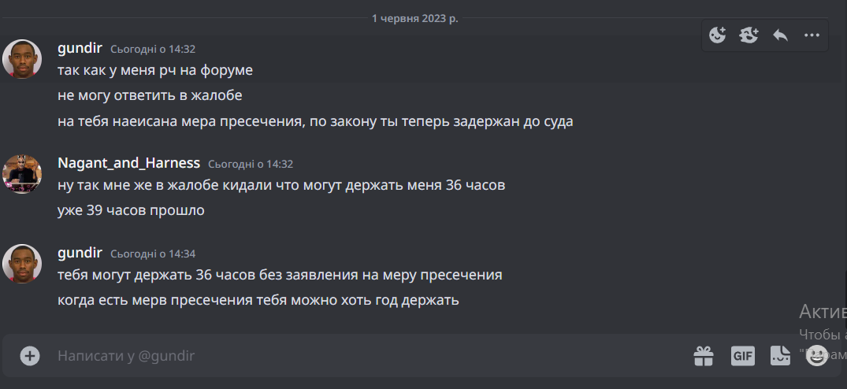Open Nagant_and_Harness profile avatar

(x=22, y=174)
